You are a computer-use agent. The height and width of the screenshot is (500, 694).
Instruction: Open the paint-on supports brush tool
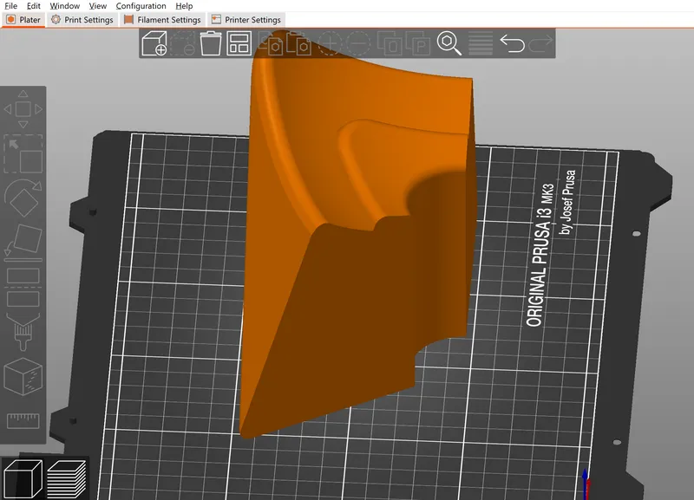[23, 330]
